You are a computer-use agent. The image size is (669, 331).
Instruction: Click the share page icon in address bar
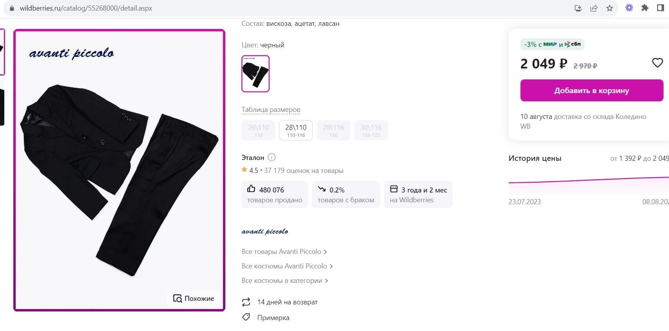[x=594, y=8]
